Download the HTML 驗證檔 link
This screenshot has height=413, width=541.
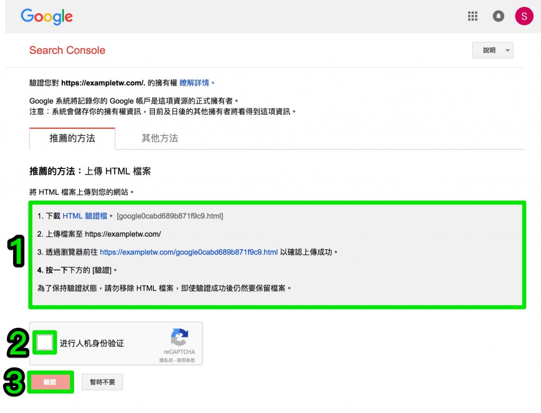point(85,216)
